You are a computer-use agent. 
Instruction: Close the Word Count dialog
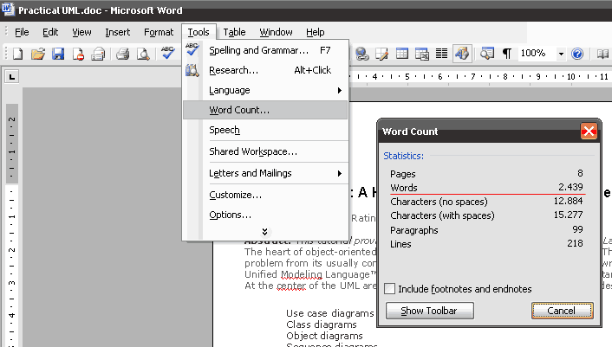tap(589, 132)
